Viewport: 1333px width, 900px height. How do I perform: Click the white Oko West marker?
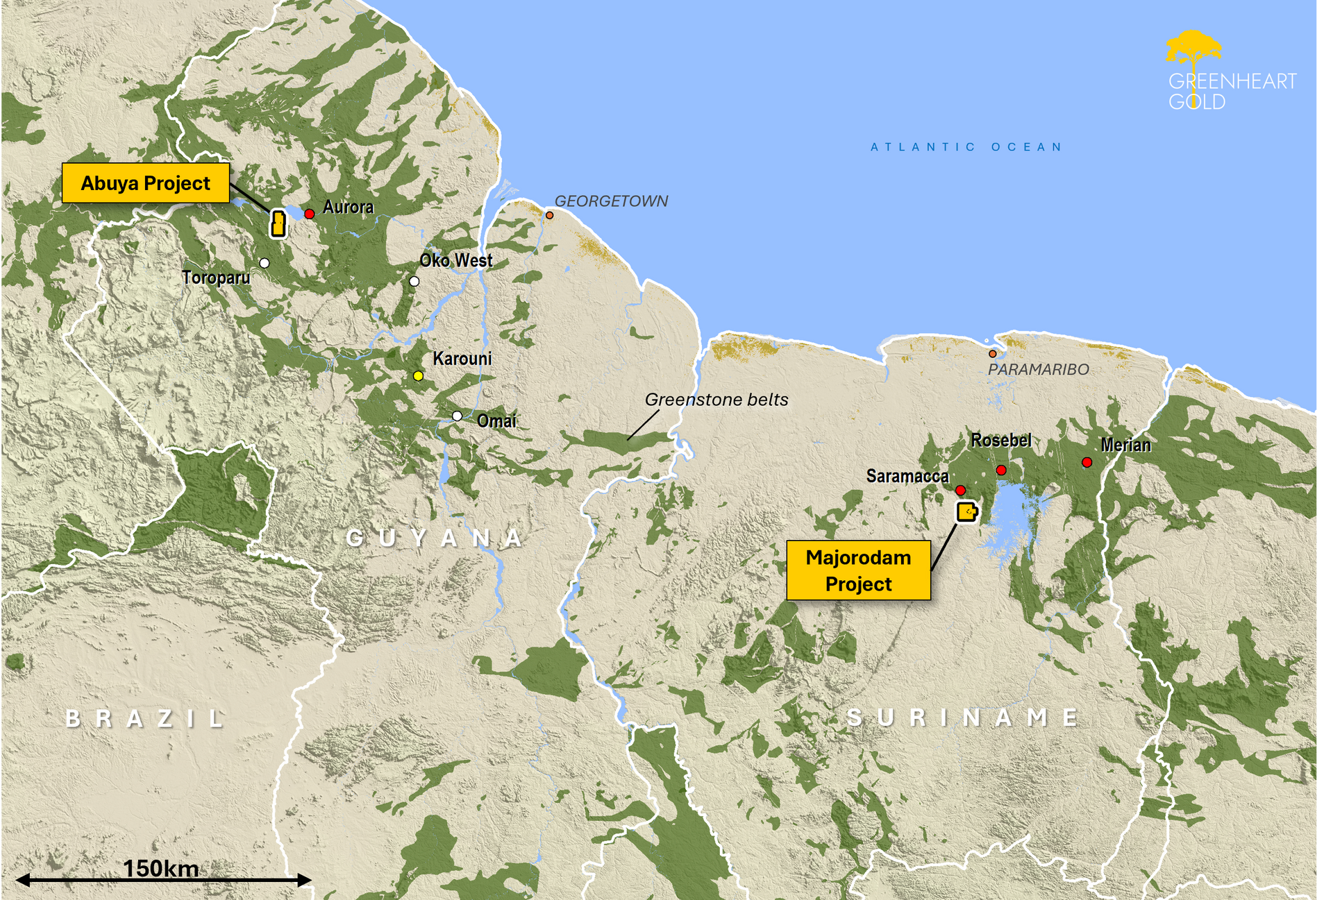[x=414, y=281]
